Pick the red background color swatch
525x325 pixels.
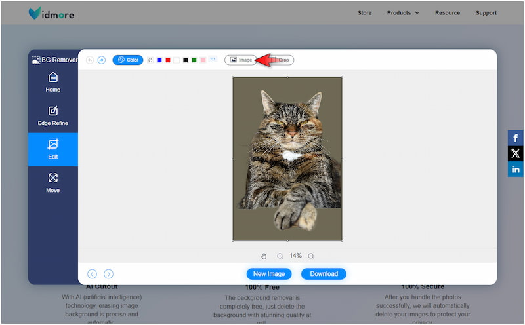pyautogui.click(x=168, y=60)
